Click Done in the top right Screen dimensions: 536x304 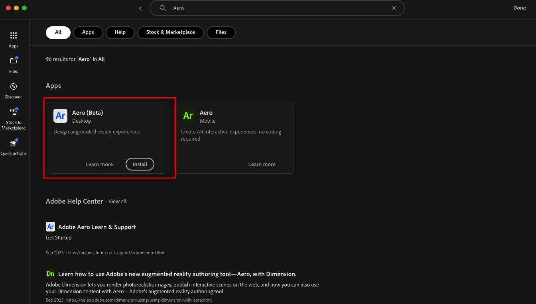click(520, 8)
